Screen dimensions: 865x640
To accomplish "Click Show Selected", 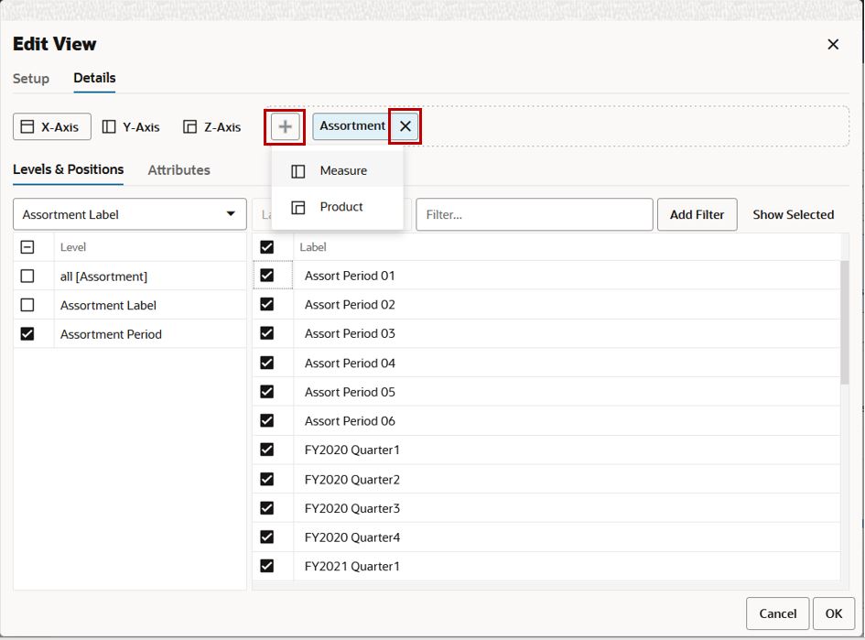I will pyautogui.click(x=794, y=214).
